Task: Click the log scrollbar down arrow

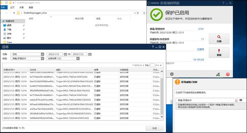Action: coord(162,117)
